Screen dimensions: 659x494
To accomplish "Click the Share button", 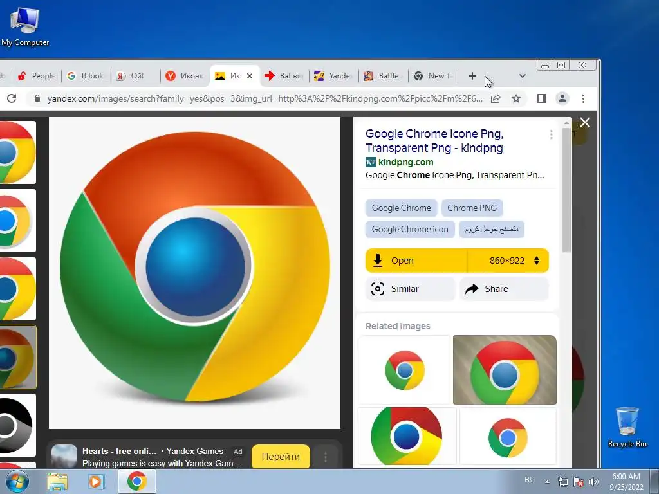I will pyautogui.click(x=504, y=289).
